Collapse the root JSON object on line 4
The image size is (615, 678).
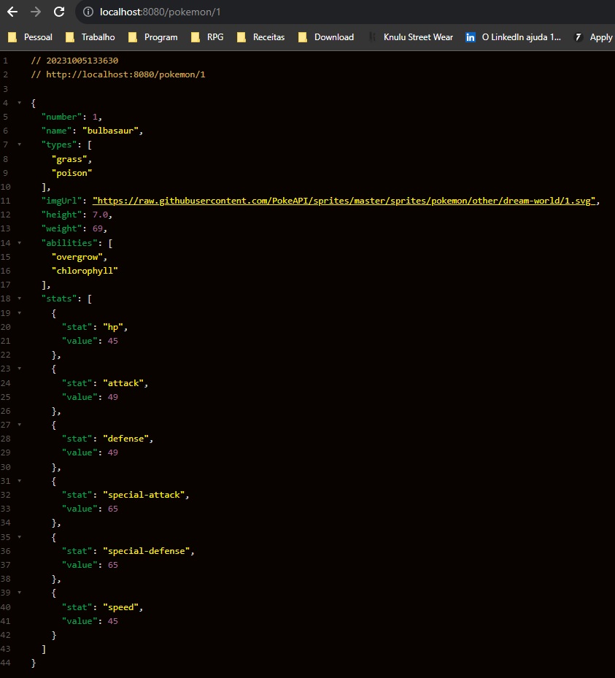20,103
